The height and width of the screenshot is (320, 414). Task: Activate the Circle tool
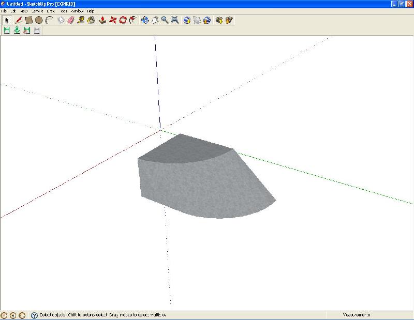(x=39, y=20)
